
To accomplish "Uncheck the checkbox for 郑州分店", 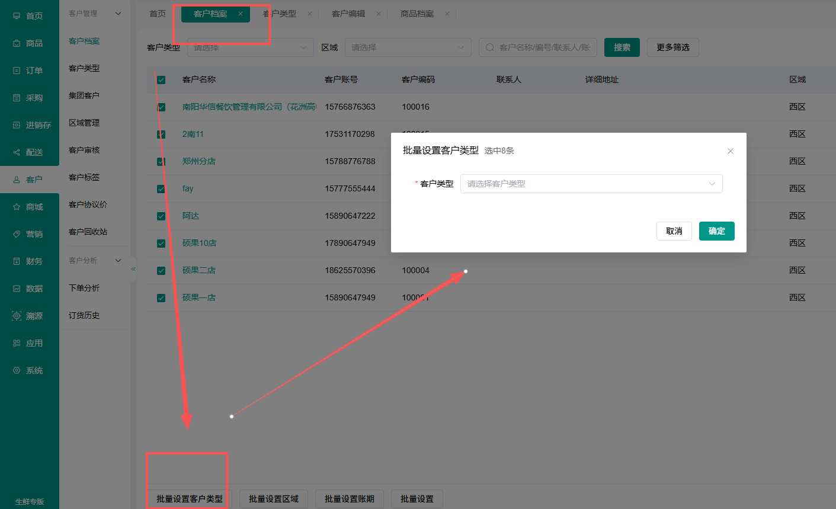I will tap(161, 162).
